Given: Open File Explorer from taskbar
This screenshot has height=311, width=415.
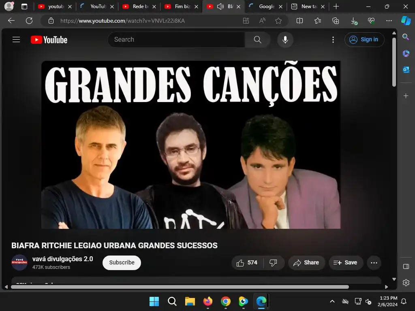Looking at the screenshot, I should 190,301.
